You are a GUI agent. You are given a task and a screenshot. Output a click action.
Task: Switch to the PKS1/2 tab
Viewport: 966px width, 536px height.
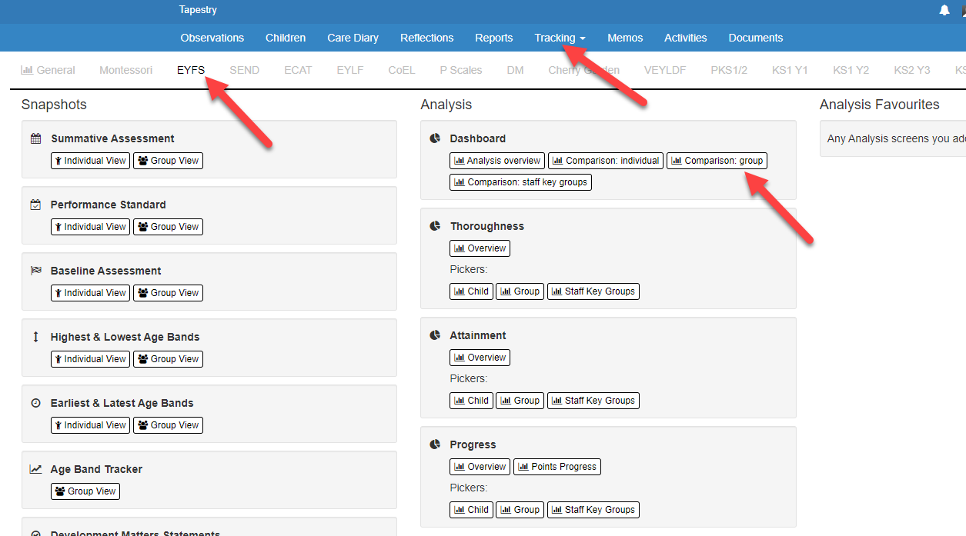tap(729, 70)
